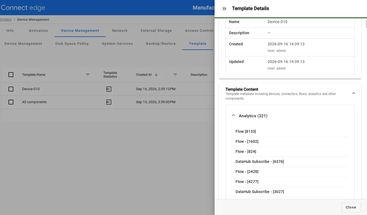The image size is (367, 215).
Task: Collapse the Template Details panel with the double-arrow icon
Action: [x=224, y=9]
